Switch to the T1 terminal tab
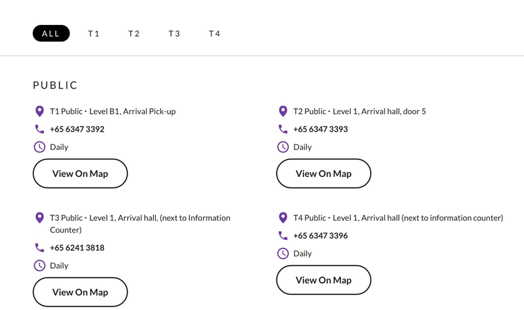The image size is (524, 310). pos(94,33)
